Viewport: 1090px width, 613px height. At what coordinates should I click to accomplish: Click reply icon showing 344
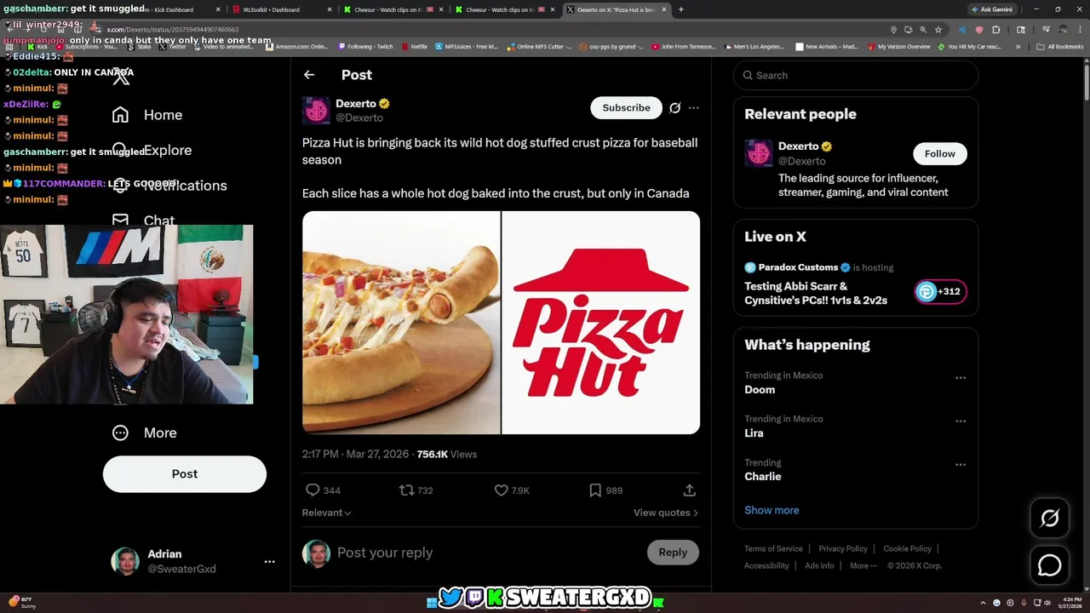323,490
